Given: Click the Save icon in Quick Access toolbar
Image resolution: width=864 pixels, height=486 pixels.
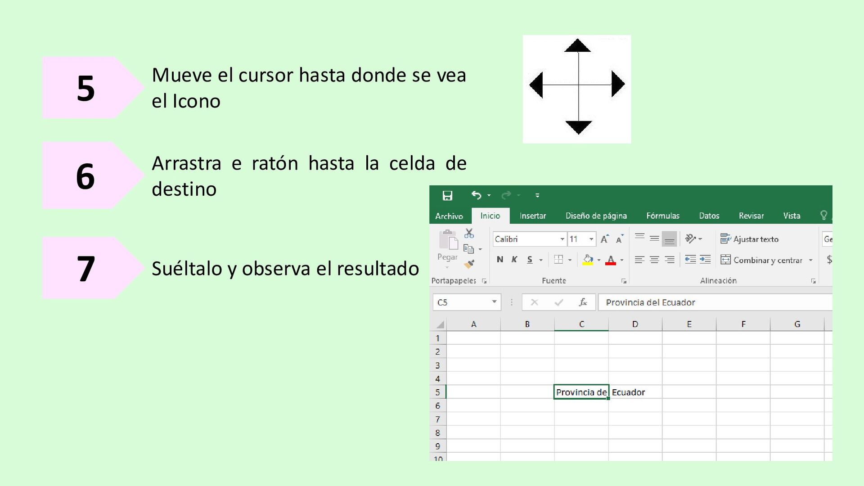Looking at the screenshot, I should [x=447, y=195].
